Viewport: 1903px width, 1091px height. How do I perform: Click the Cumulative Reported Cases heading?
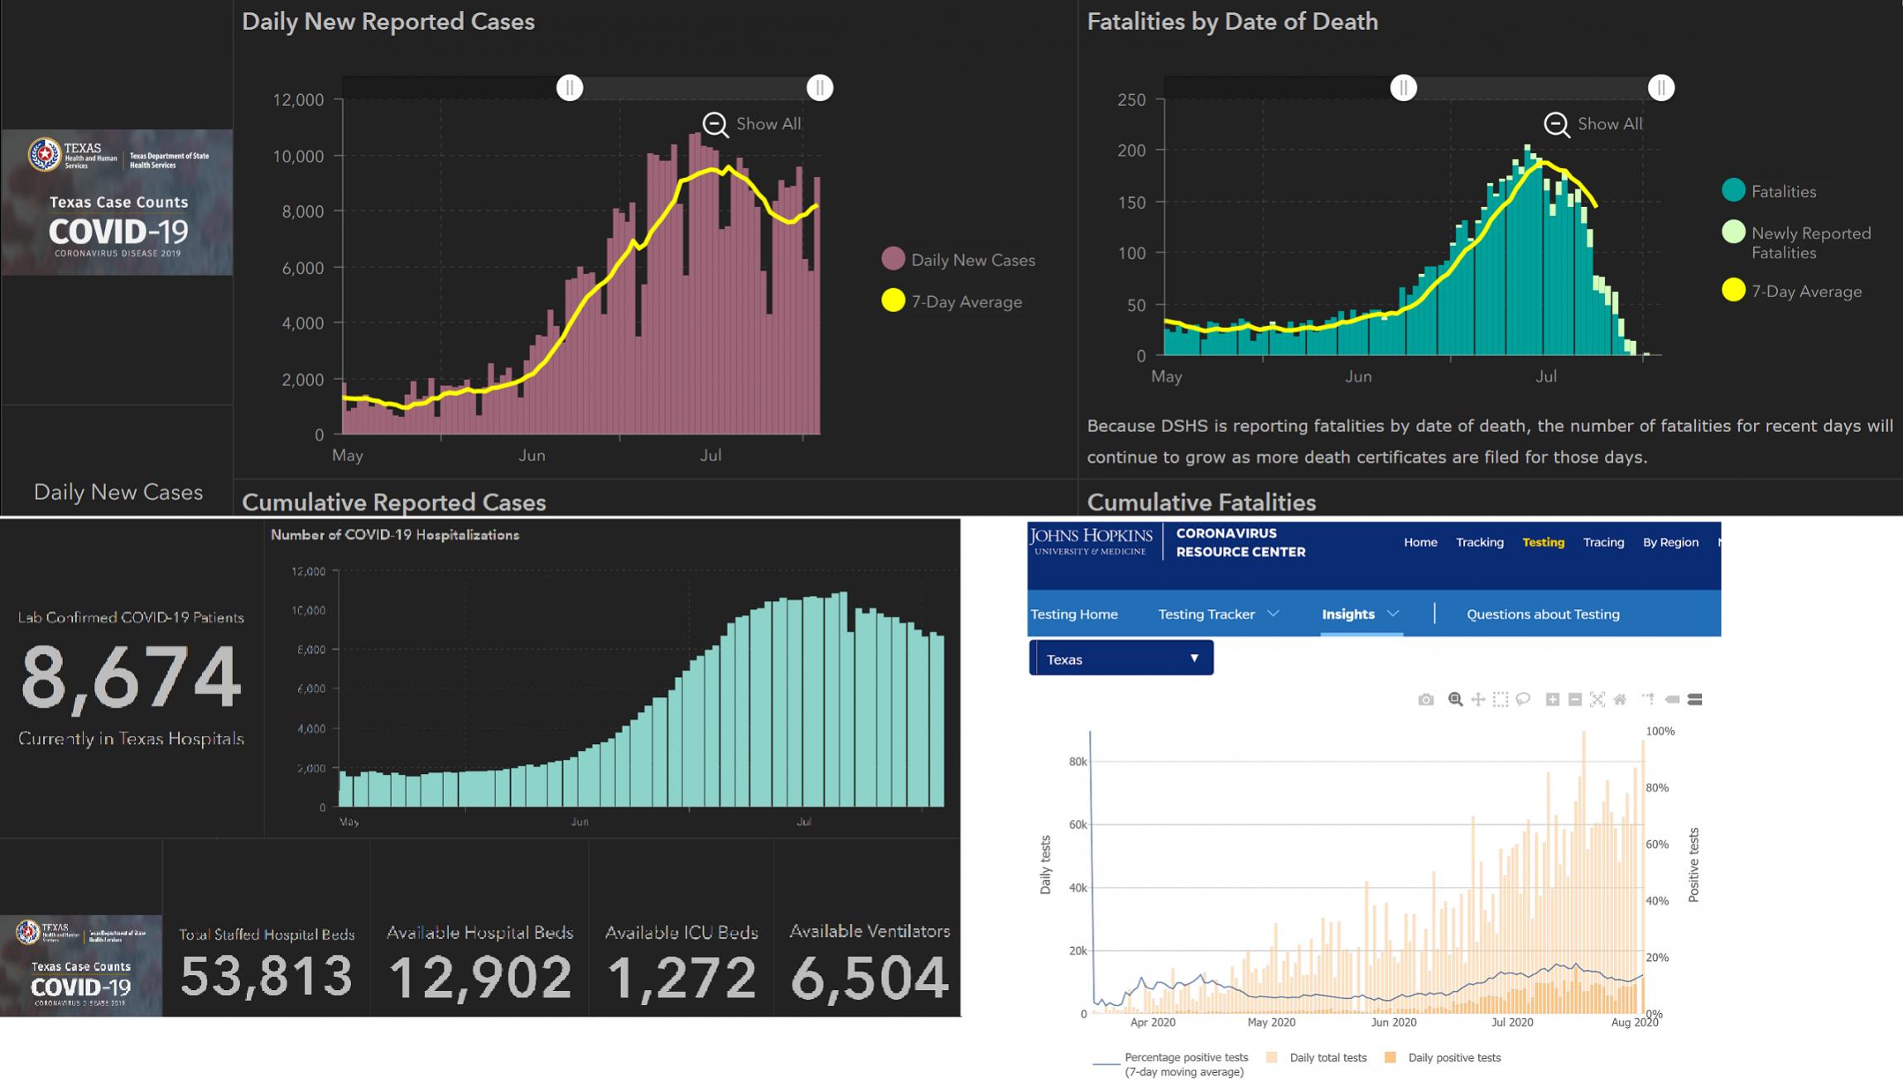393,502
